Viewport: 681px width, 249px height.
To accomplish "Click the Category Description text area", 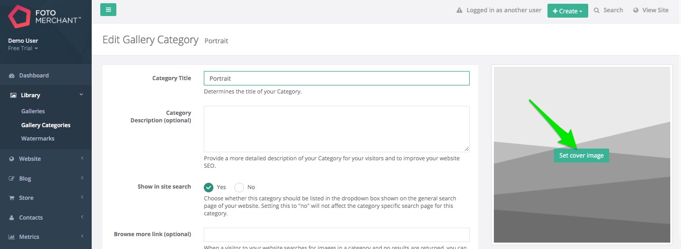I will [337, 129].
